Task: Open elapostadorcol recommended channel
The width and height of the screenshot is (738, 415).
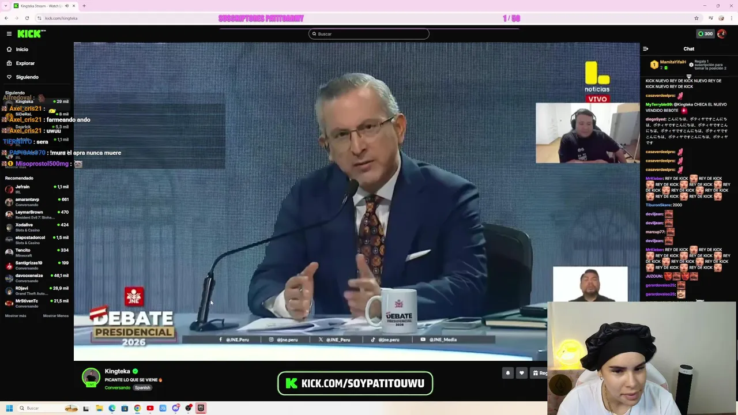Action: coord(37,240)
